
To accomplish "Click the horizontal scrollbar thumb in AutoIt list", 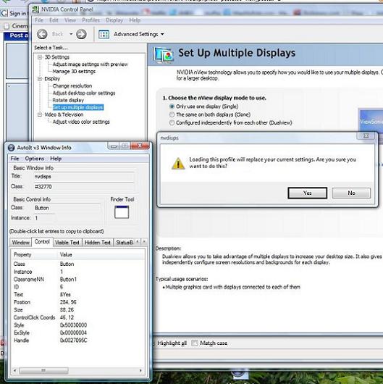I will coord(43,370).
